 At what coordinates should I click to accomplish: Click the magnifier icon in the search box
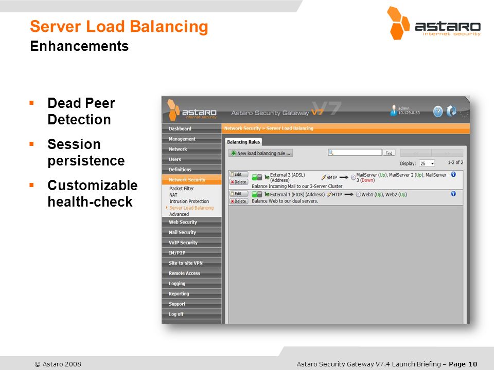331,153
